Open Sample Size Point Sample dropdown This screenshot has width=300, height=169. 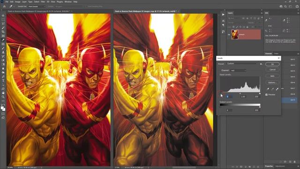point(37,6)
